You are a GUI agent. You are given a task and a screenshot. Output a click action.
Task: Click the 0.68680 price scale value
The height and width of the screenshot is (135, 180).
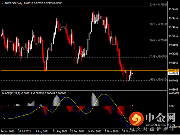pyautogui.click(x=174, y=63)
